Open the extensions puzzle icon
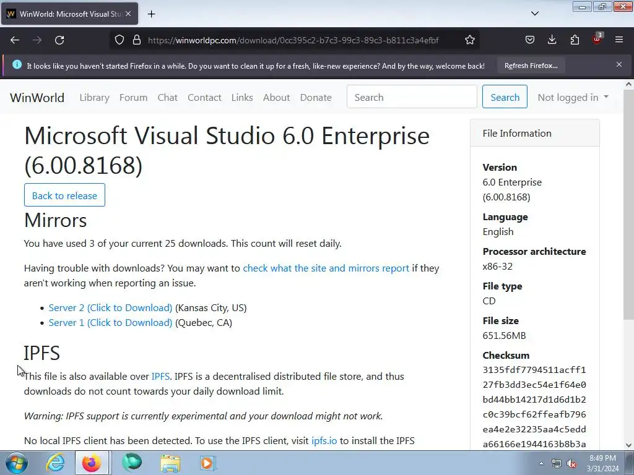The image size is (634, 475). pyautogui.click(x=575, y=40)
